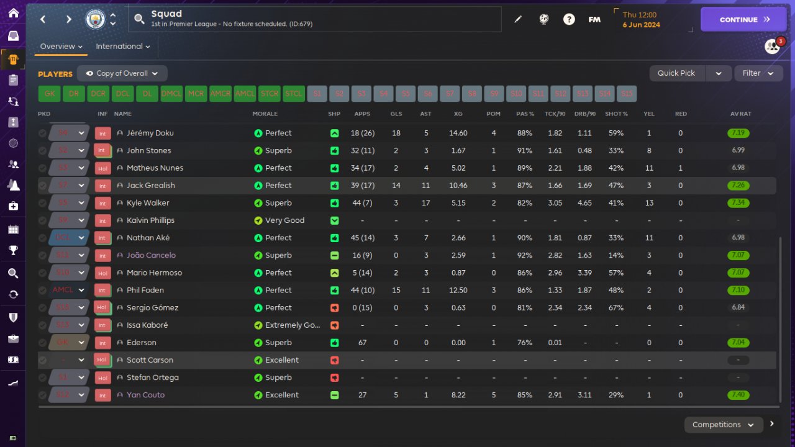Open the Competitions dropdown at the bottom
This screenshot has width=795, height=447.
(x=723, y=425)
